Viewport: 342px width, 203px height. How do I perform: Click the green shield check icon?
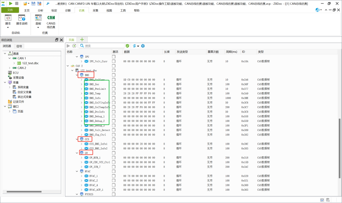coord(127,46)
